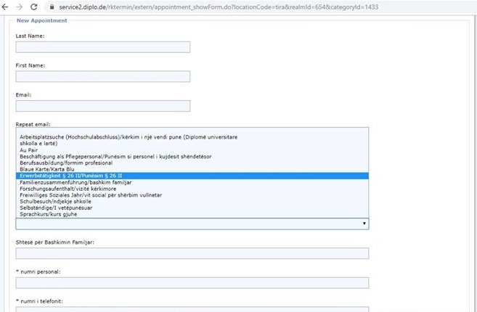Screen dimensions: 477x312
Task: Choose the Au Pair option
Action: (x=192, y=150)
